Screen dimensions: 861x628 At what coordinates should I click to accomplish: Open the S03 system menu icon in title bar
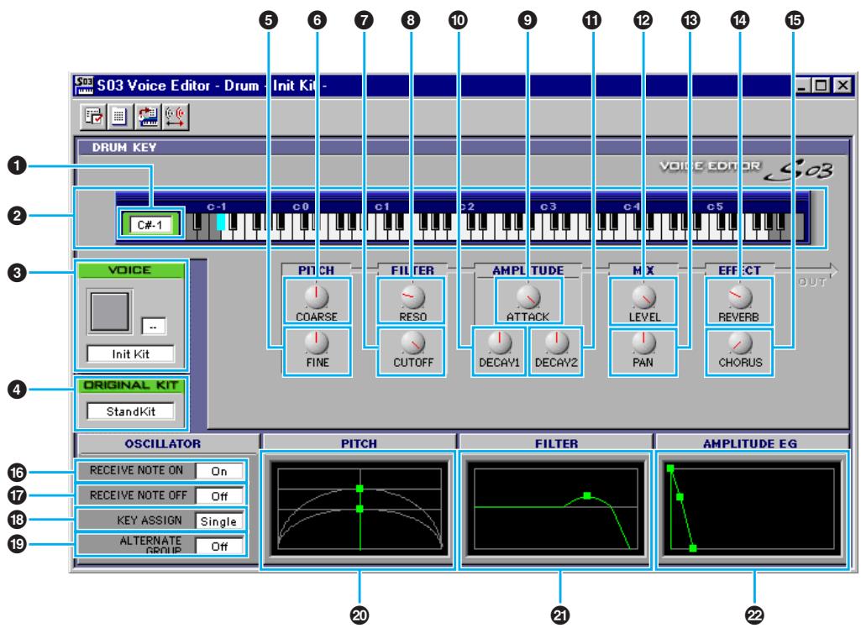coord(84,85)
